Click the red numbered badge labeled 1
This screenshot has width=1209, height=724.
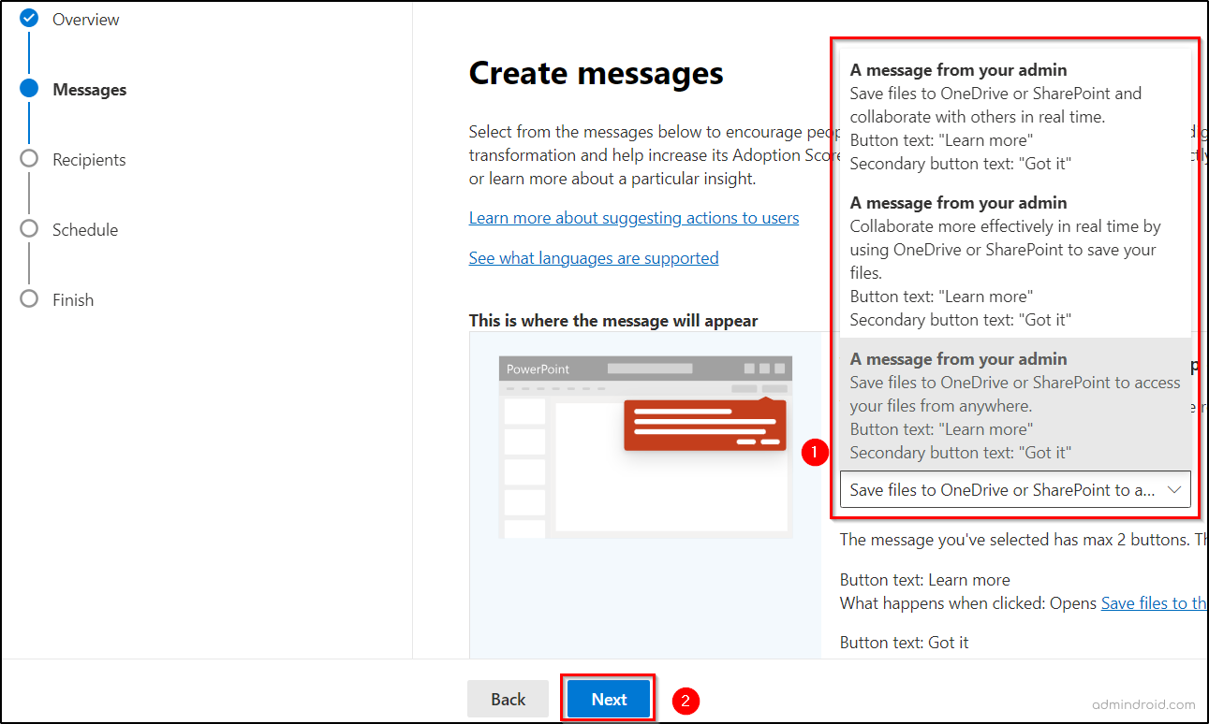click(x=814, y=453)
